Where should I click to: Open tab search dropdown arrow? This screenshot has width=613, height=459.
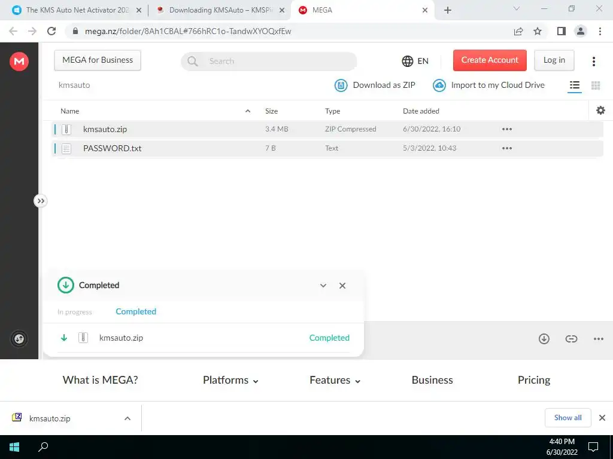[x=517, y=8]
